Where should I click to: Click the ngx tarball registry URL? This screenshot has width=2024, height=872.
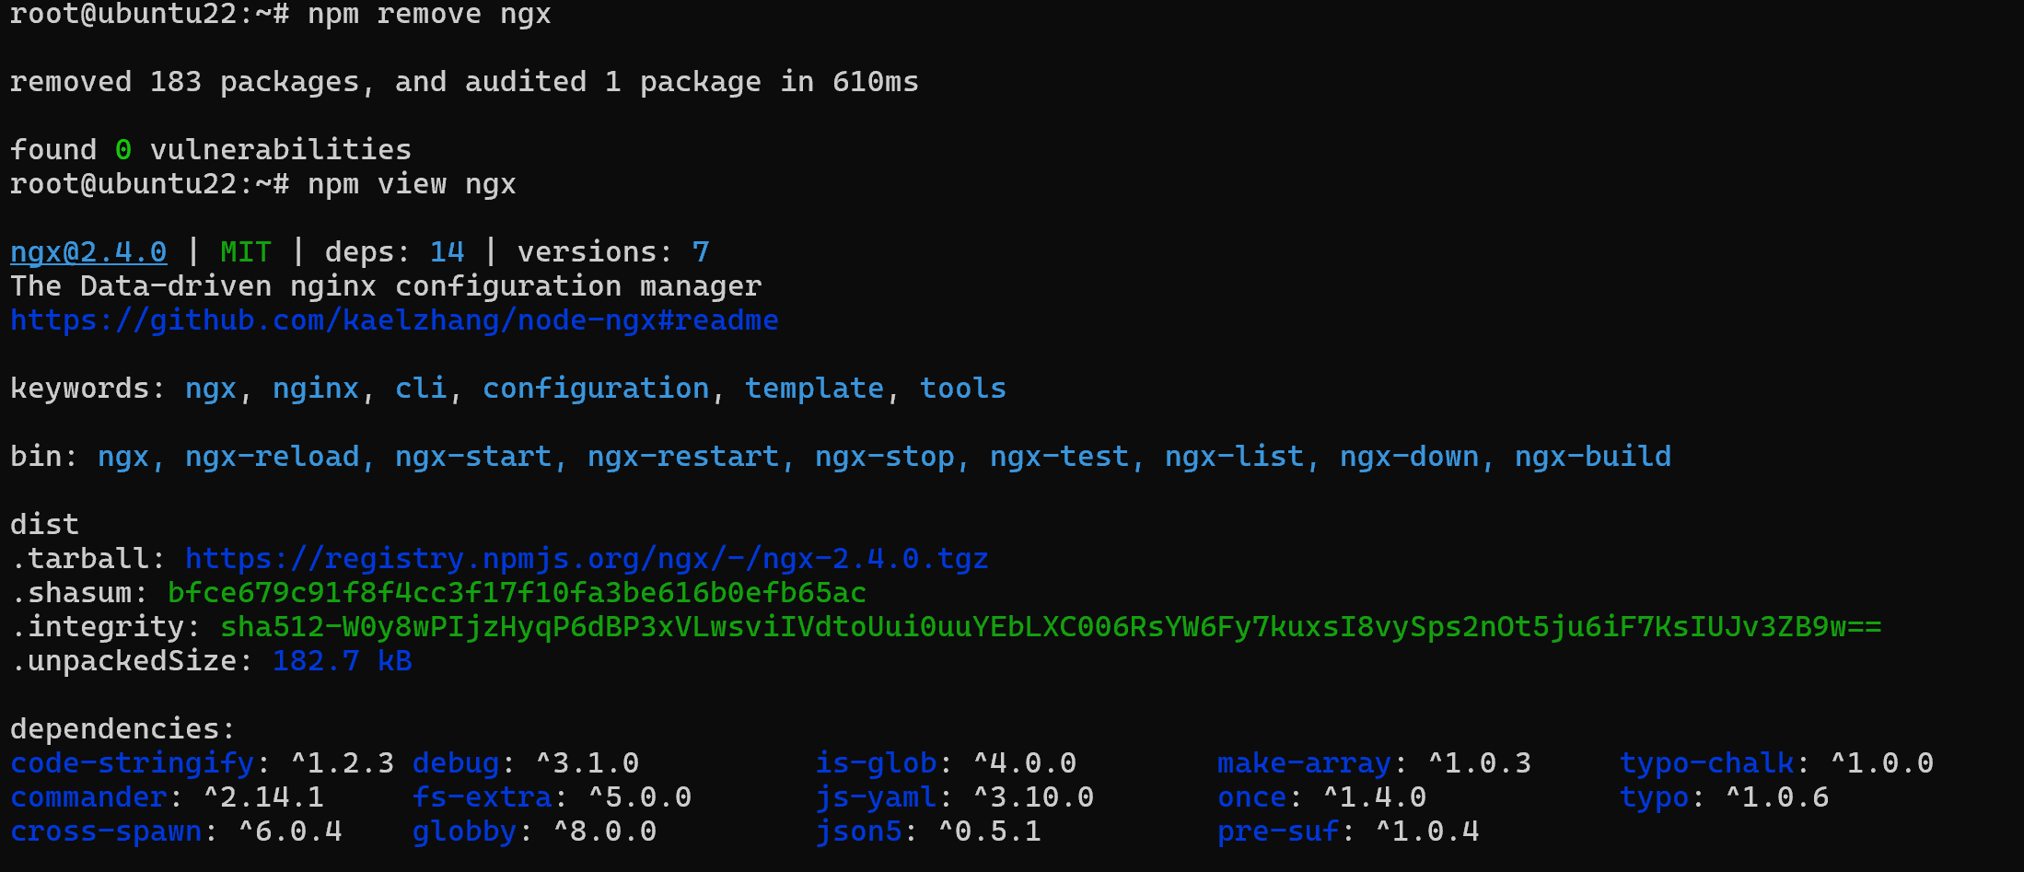[587, 559]
